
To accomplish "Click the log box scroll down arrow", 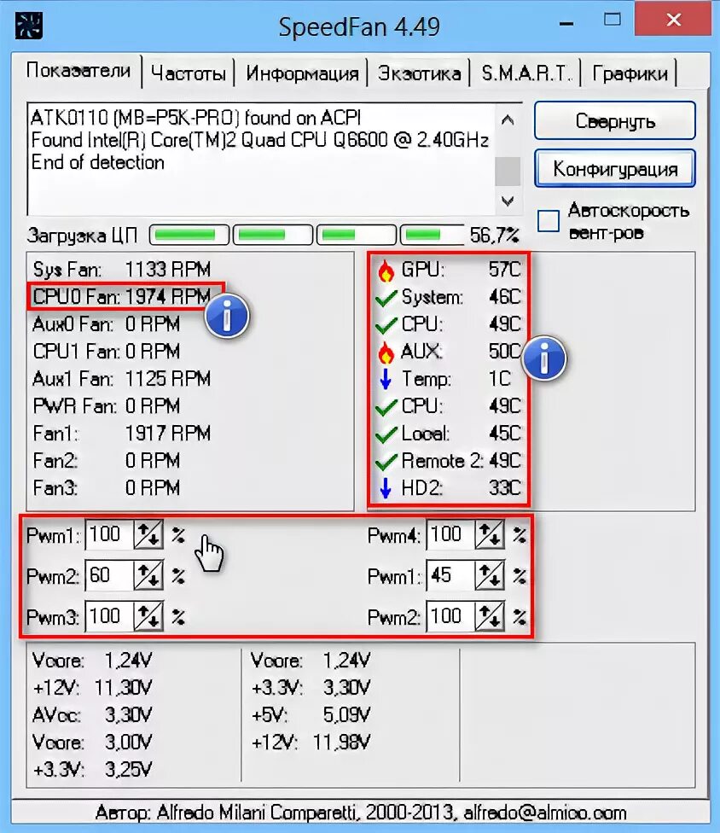I will click(x=508, y=201).
